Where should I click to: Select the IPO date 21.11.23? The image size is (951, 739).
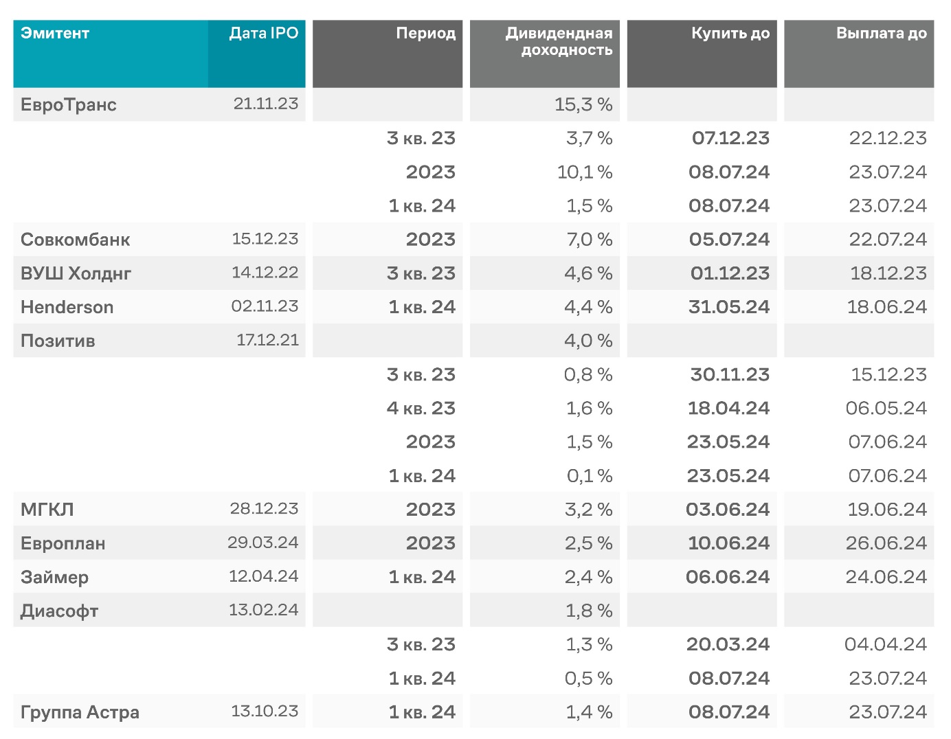(266, 104)
